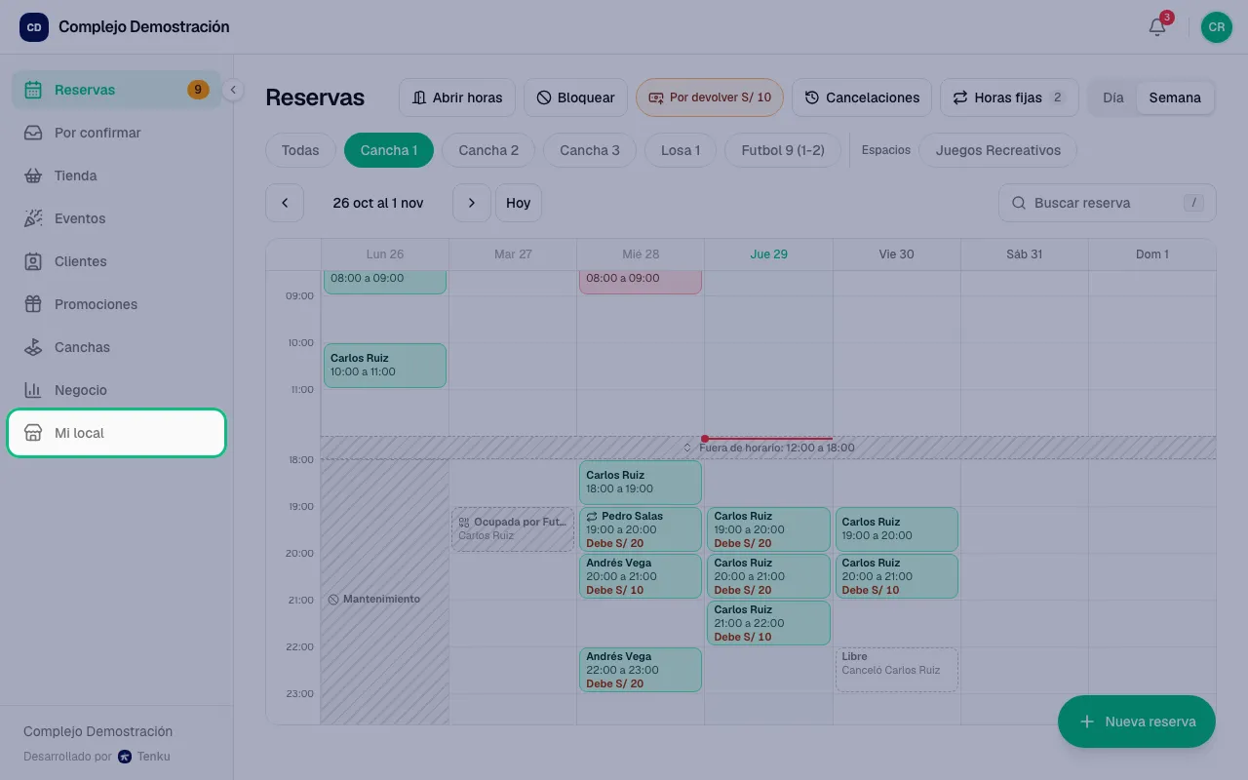
Task: Jump to today with the Hoy button
Action: pos(519,203)
